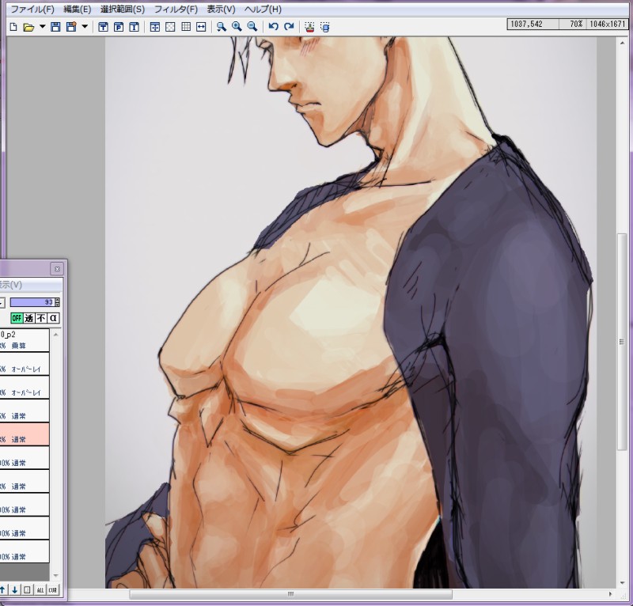Viewport: 633px width, 606px height.
Task: Open the ファイル(F) menu
Action: [32, 9]
